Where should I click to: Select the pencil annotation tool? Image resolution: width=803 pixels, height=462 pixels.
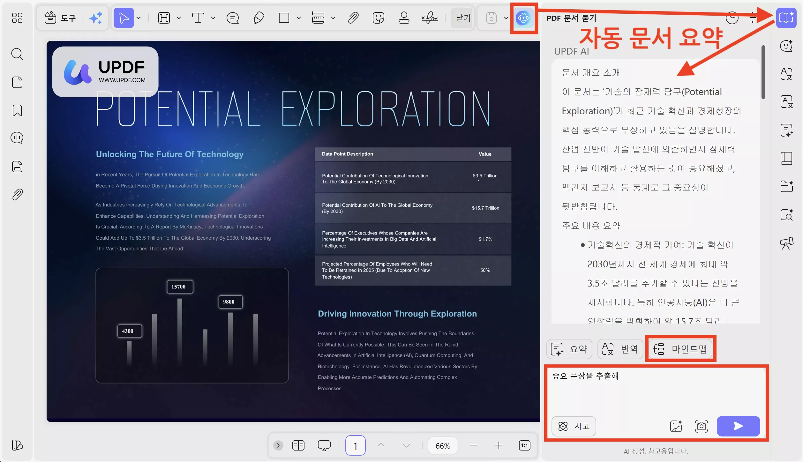coord(259,18)
